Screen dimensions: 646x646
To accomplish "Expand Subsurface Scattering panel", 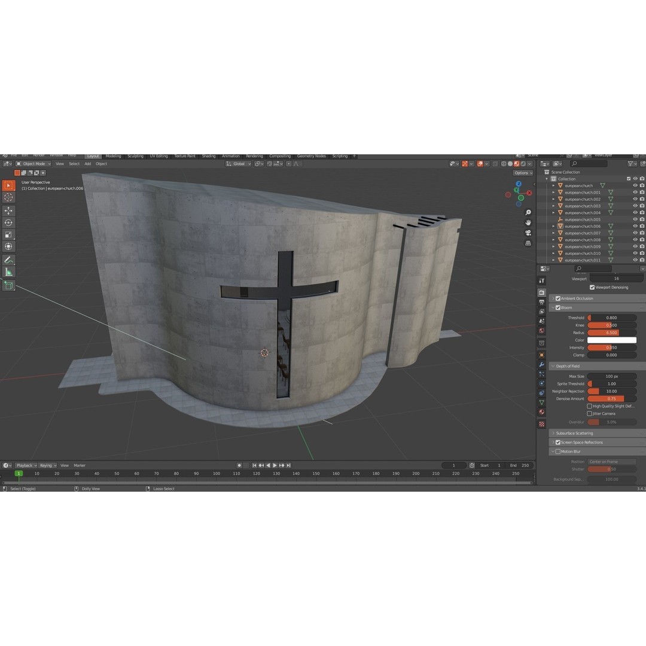I will click(x=553, y=434).
